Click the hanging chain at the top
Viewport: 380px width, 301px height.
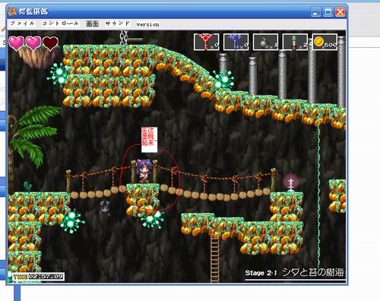124,37
